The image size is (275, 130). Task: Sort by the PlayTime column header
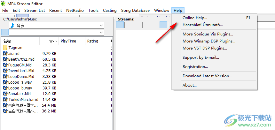tap(72, 41)
